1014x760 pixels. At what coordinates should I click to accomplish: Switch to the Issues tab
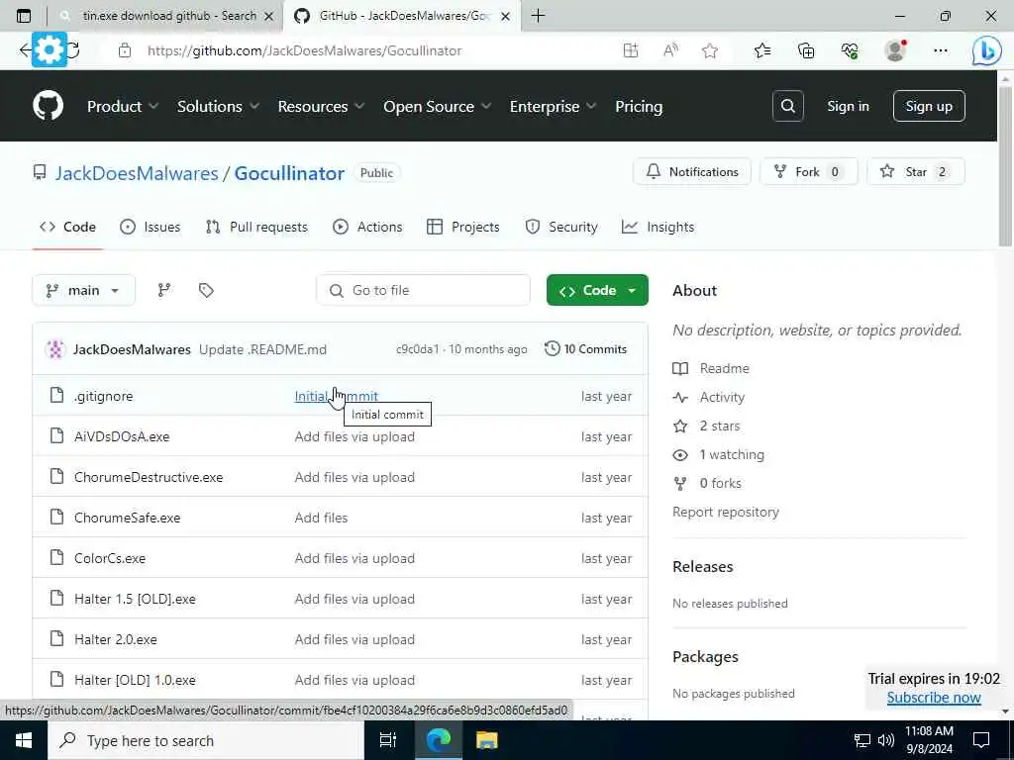pos(151,227)
